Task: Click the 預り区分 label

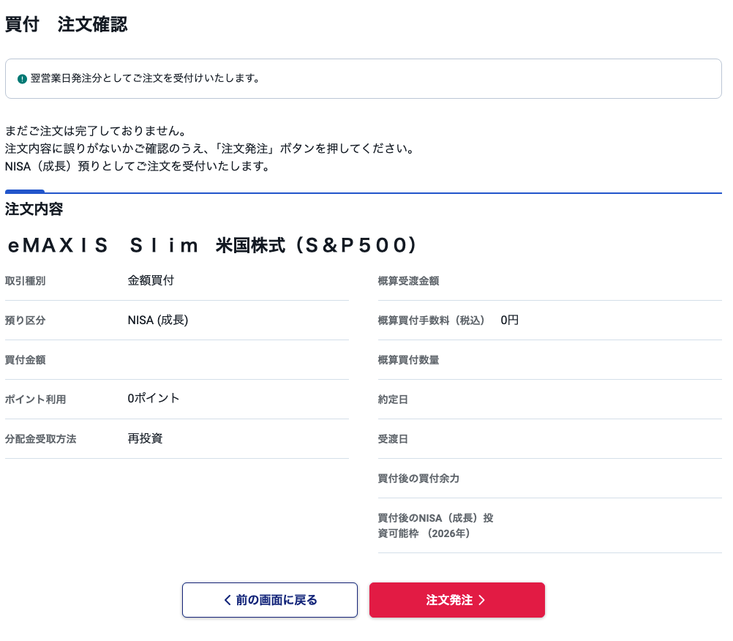Action: coord(26,320)
